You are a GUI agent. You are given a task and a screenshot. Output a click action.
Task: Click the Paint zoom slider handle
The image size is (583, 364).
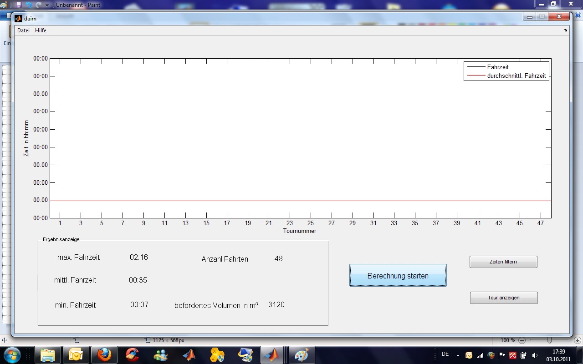click(550, 340)
